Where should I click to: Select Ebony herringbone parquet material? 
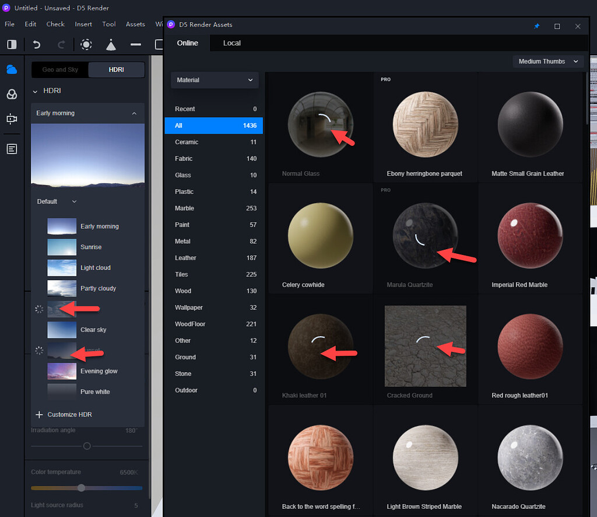pyautogui.click(x=425, y=124)
